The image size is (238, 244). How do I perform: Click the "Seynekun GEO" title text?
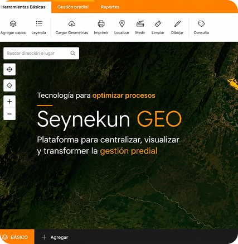109,119
